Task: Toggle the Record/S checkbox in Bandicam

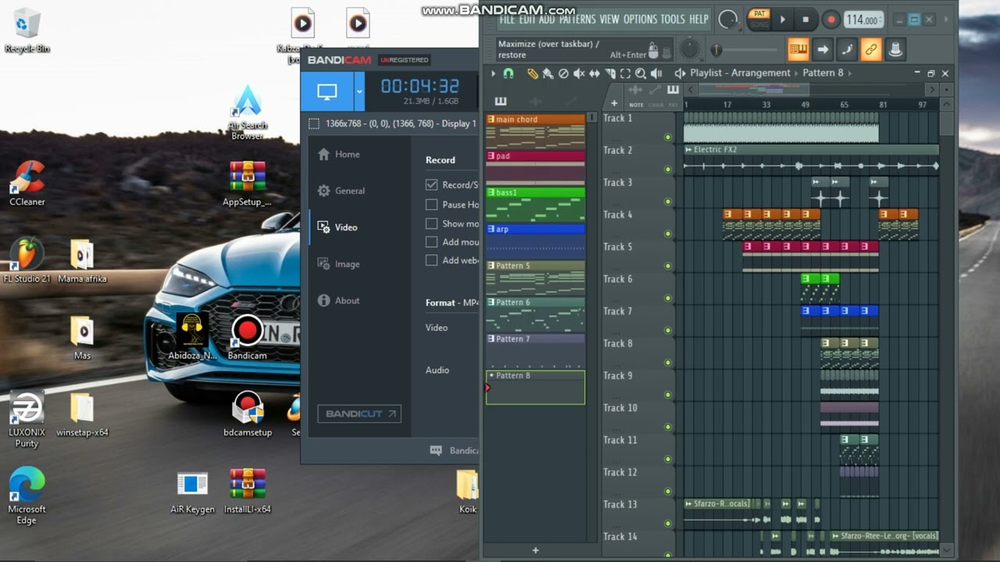Action: [431, 185]
